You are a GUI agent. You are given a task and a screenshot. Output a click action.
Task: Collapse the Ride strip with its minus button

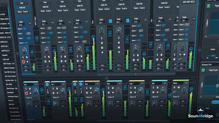[x=120, y=84]
